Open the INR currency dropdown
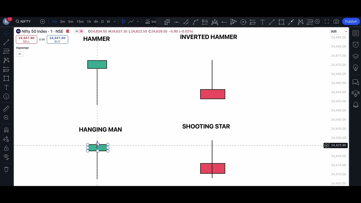 [339, 32]
